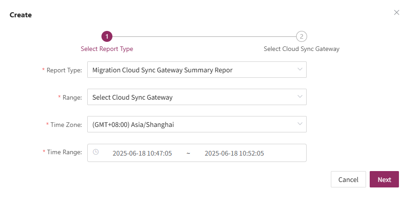Click the Time Zone chevron arrow
409x197 pixels.
tap(300, 124)
